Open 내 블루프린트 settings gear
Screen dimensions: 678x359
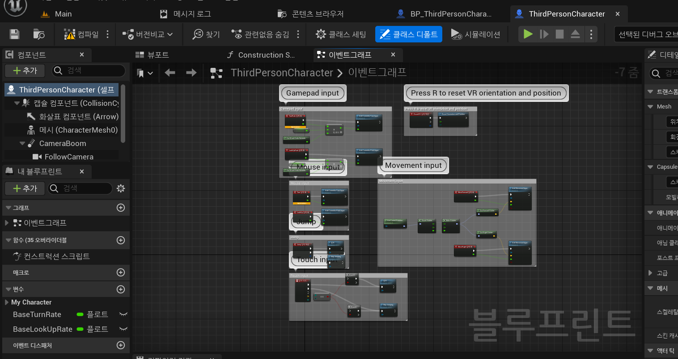coord(121,188)
